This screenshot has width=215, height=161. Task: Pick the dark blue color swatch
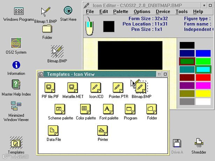187,53
